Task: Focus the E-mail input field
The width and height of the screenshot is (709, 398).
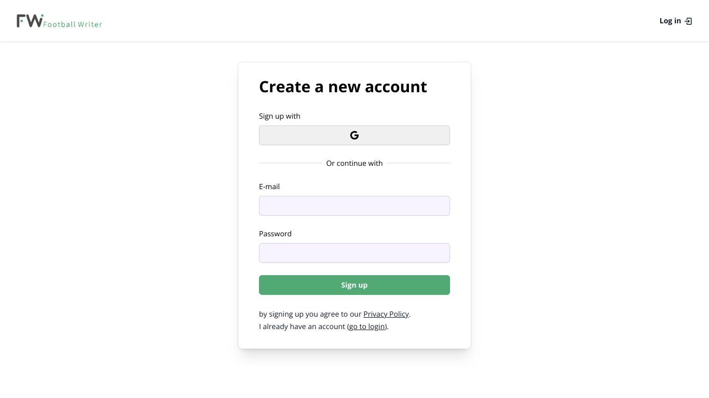Action: tap(354, 206)
